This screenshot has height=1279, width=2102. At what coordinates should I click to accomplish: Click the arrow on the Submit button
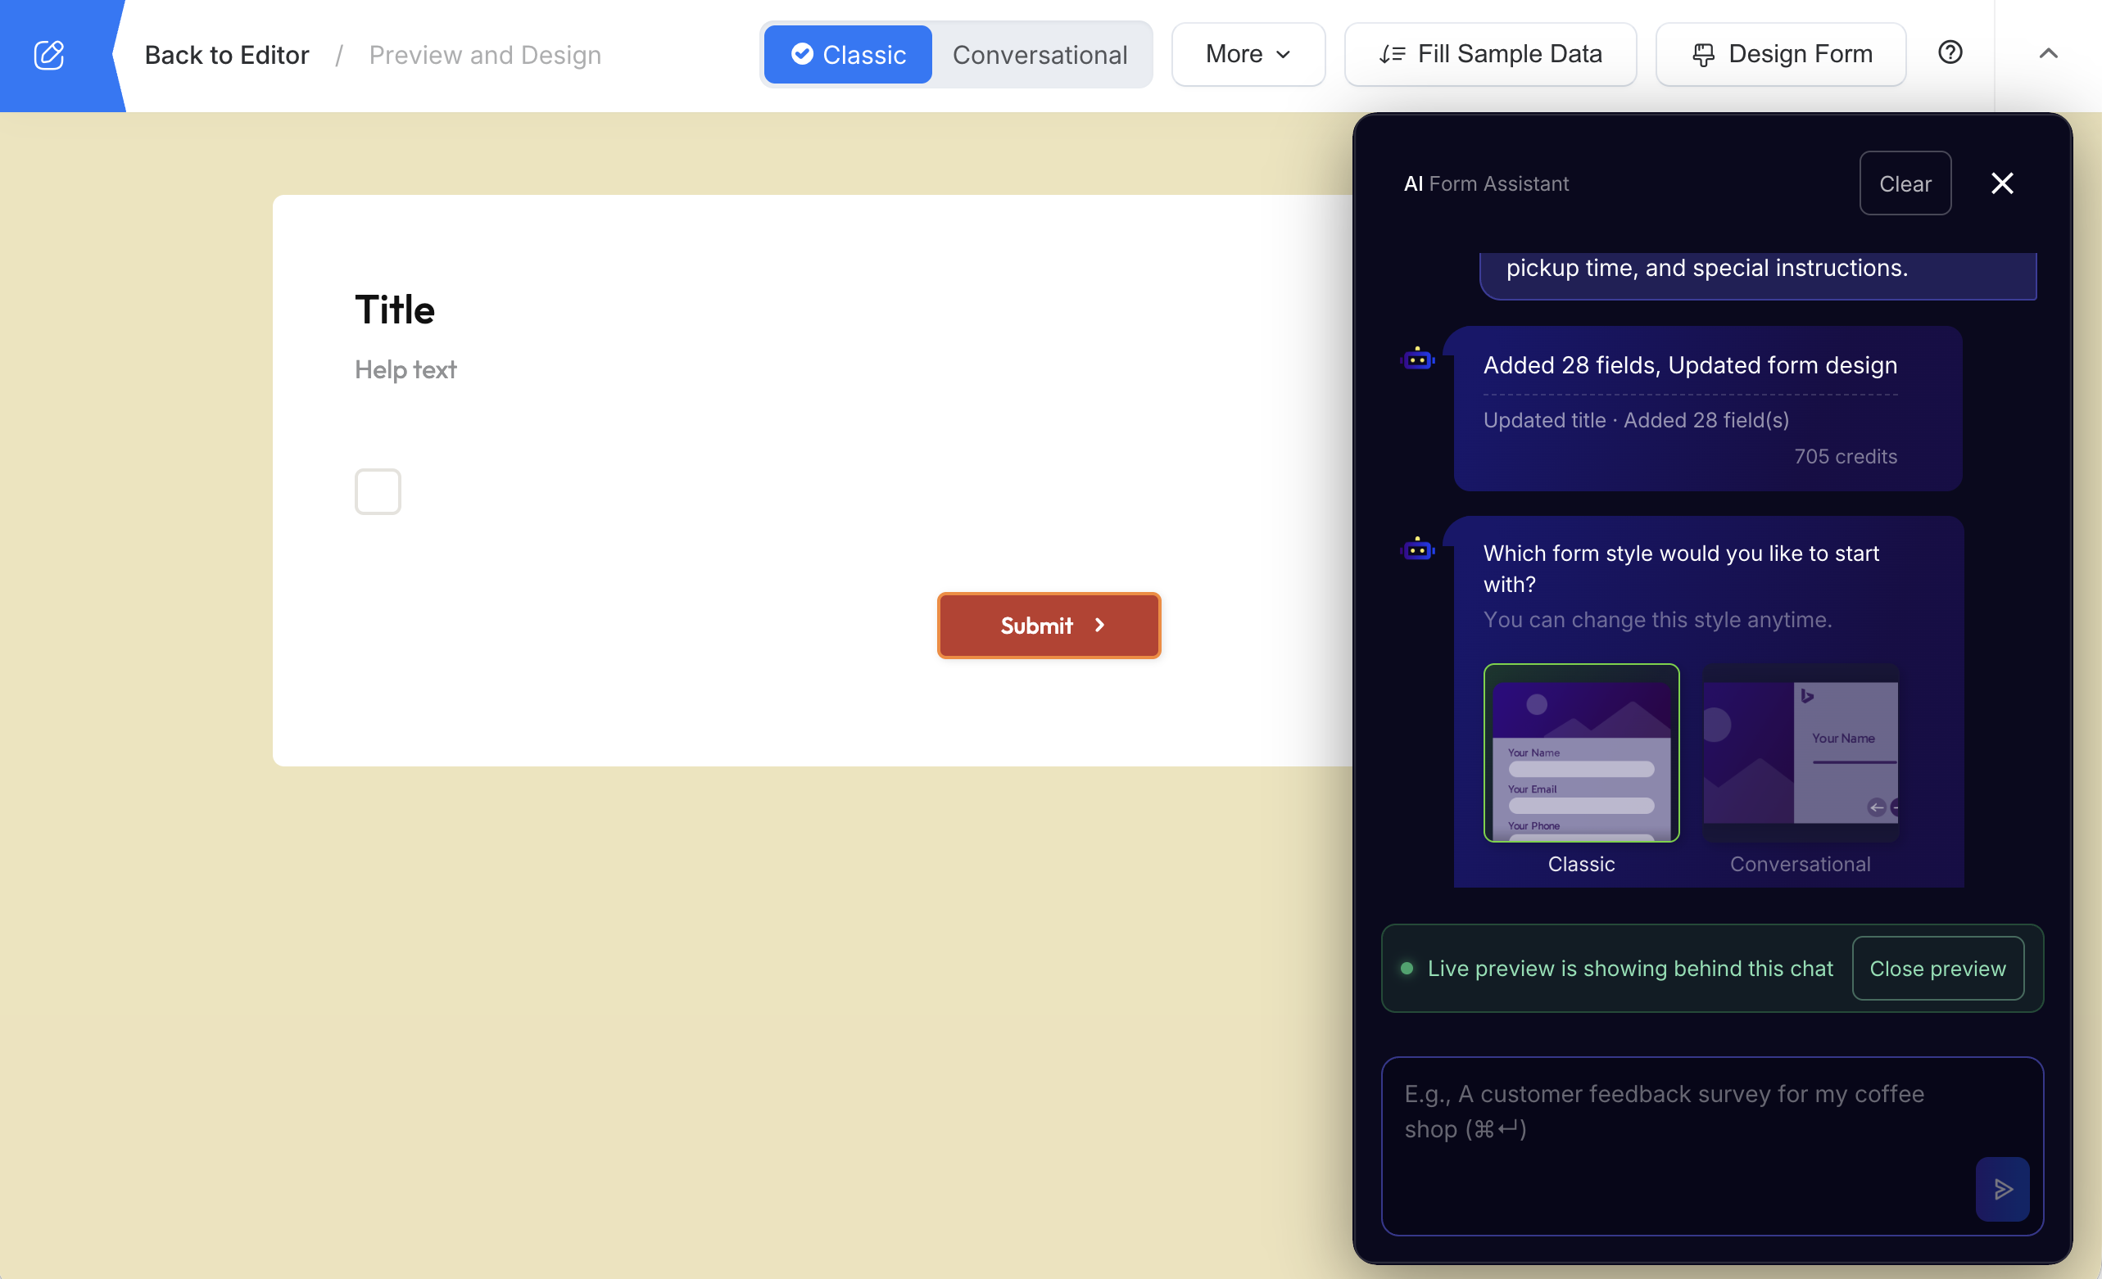tap(1099, 625)
